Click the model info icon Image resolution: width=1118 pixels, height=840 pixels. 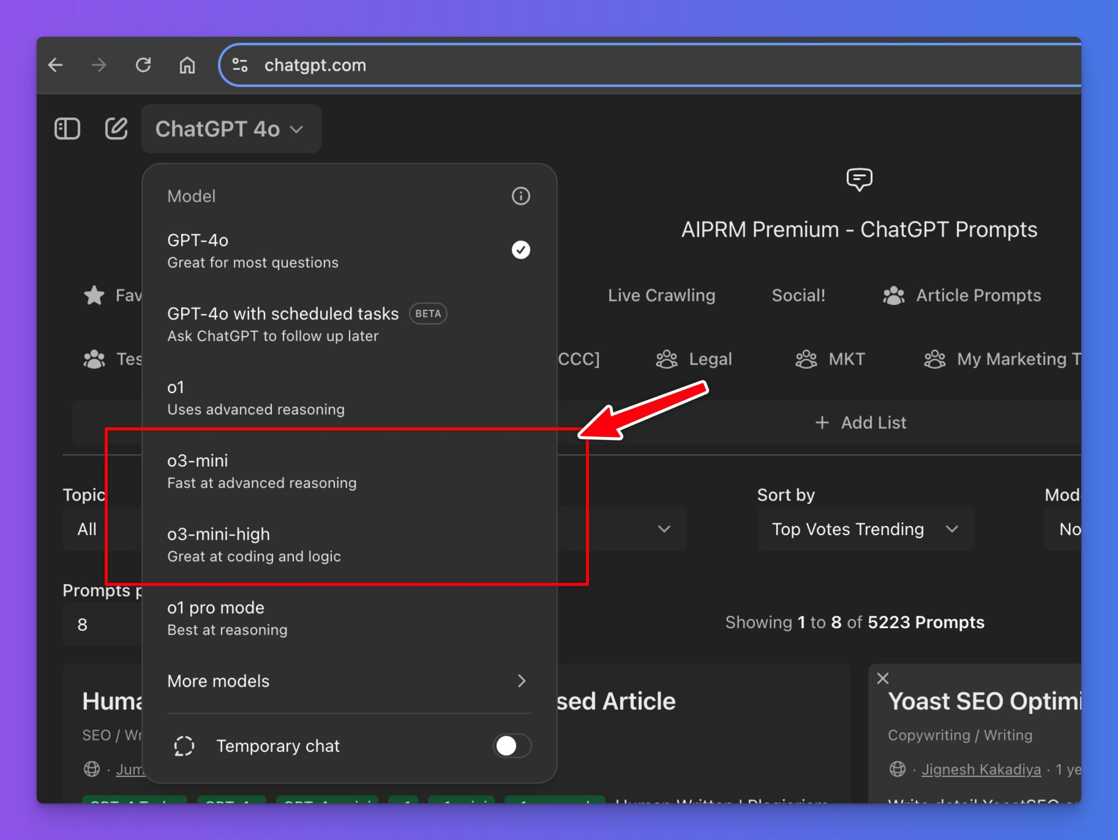(x=521, y=196)
